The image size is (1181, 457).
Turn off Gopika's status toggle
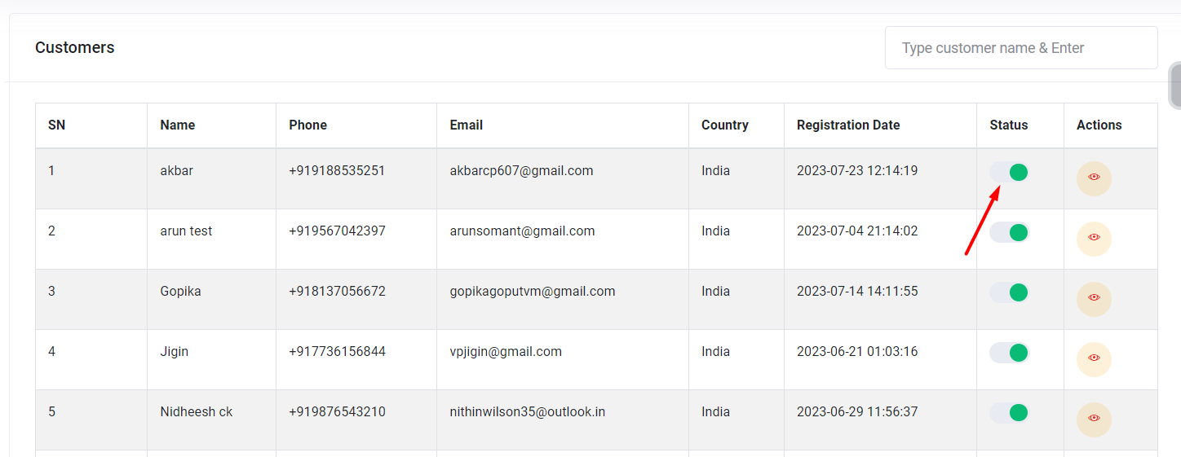click(x=1010, y=292)
